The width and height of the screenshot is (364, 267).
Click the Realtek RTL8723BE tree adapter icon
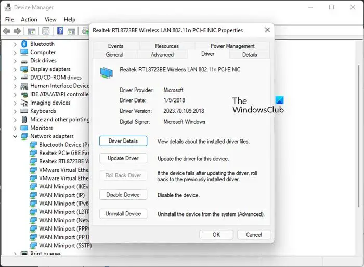(33, 161)
